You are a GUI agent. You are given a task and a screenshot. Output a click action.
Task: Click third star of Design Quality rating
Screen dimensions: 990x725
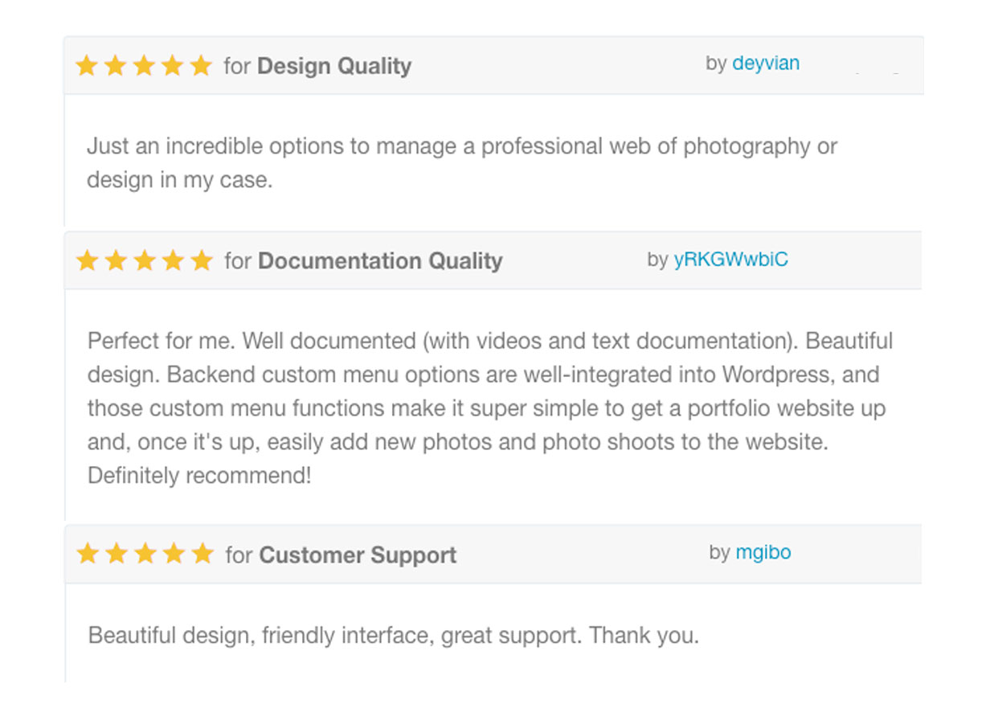pyautogui.click(x=144, y=66)
